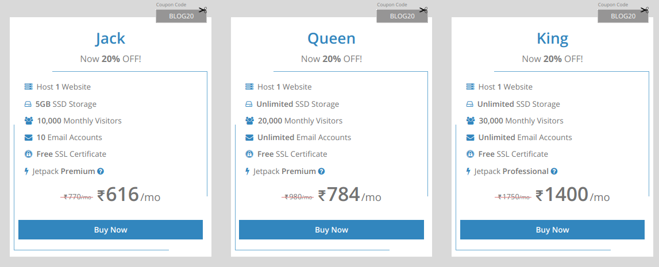Click the SSL lock icon in the Jack plan
Image resolution: width=659 pixels, height=267 pixels.
click(x=29, y=154)
